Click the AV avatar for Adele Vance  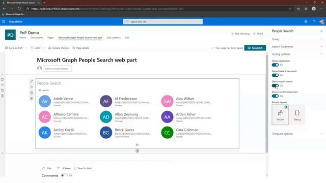[x=45, y=101]
